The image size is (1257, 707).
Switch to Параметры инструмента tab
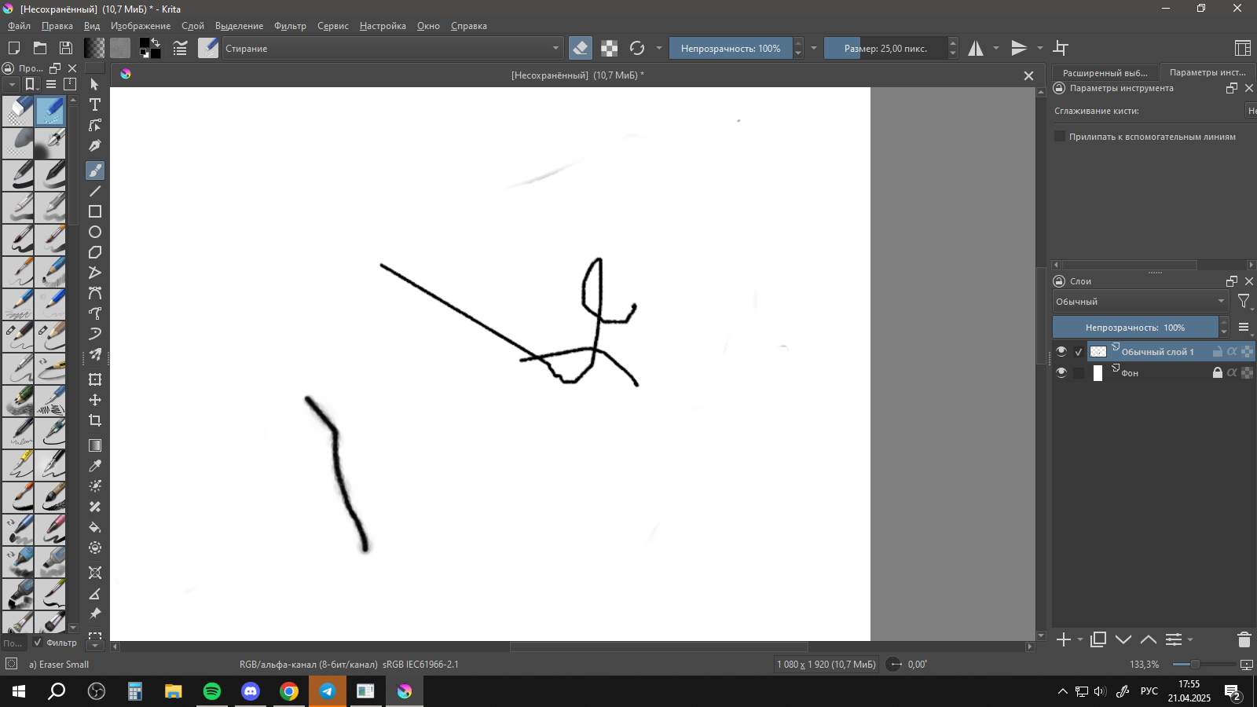click(x=1208, y=72)
